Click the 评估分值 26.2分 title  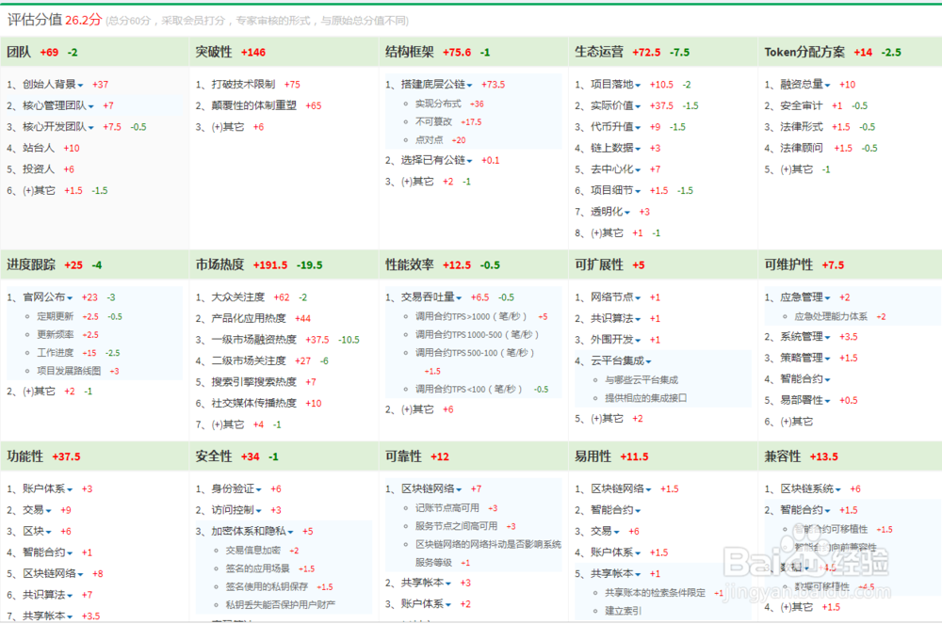[55, 20]
